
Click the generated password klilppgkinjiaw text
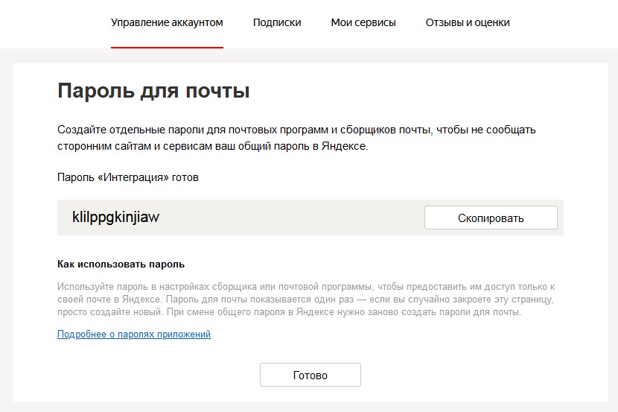pos(115,218)
